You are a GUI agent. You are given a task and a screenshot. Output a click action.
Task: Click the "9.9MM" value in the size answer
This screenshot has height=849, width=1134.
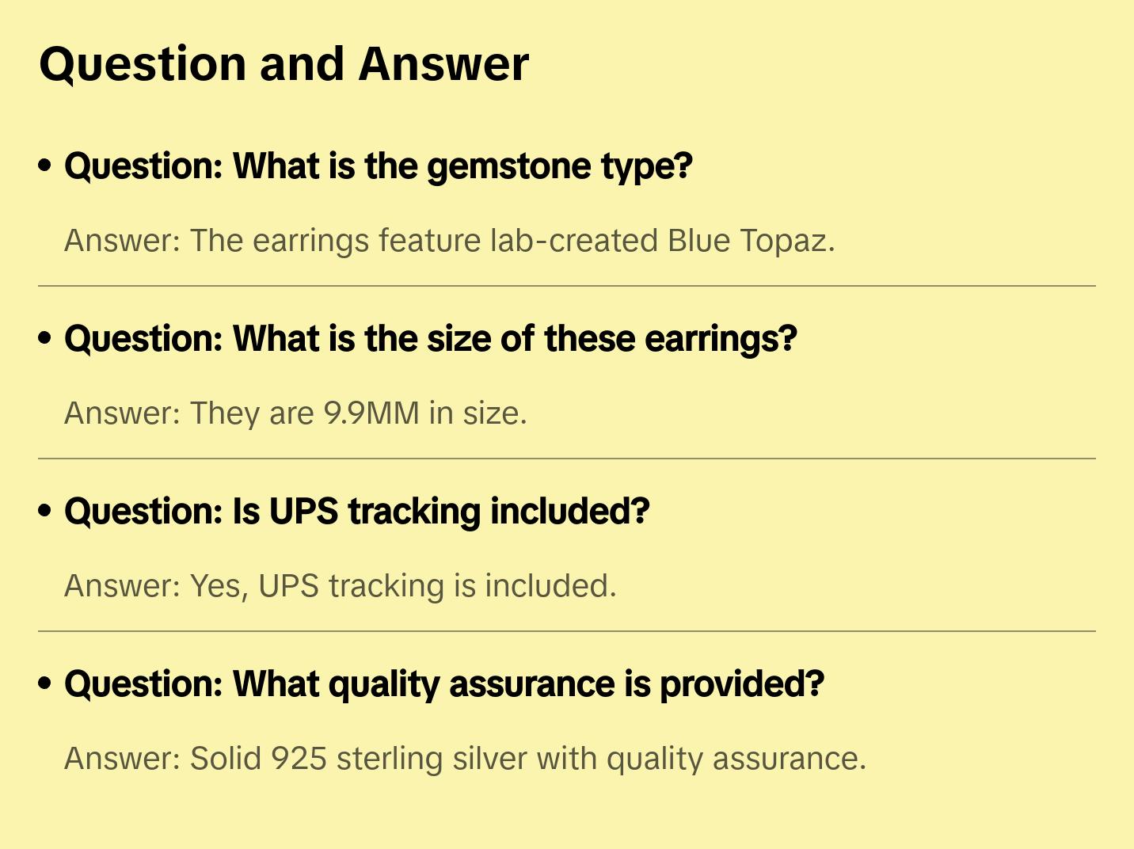371,413
